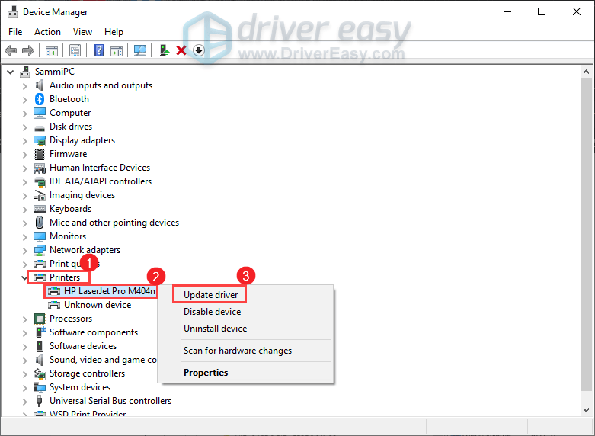
Task: Click the Monitors category icon
Action: click(x=40, y=236)
